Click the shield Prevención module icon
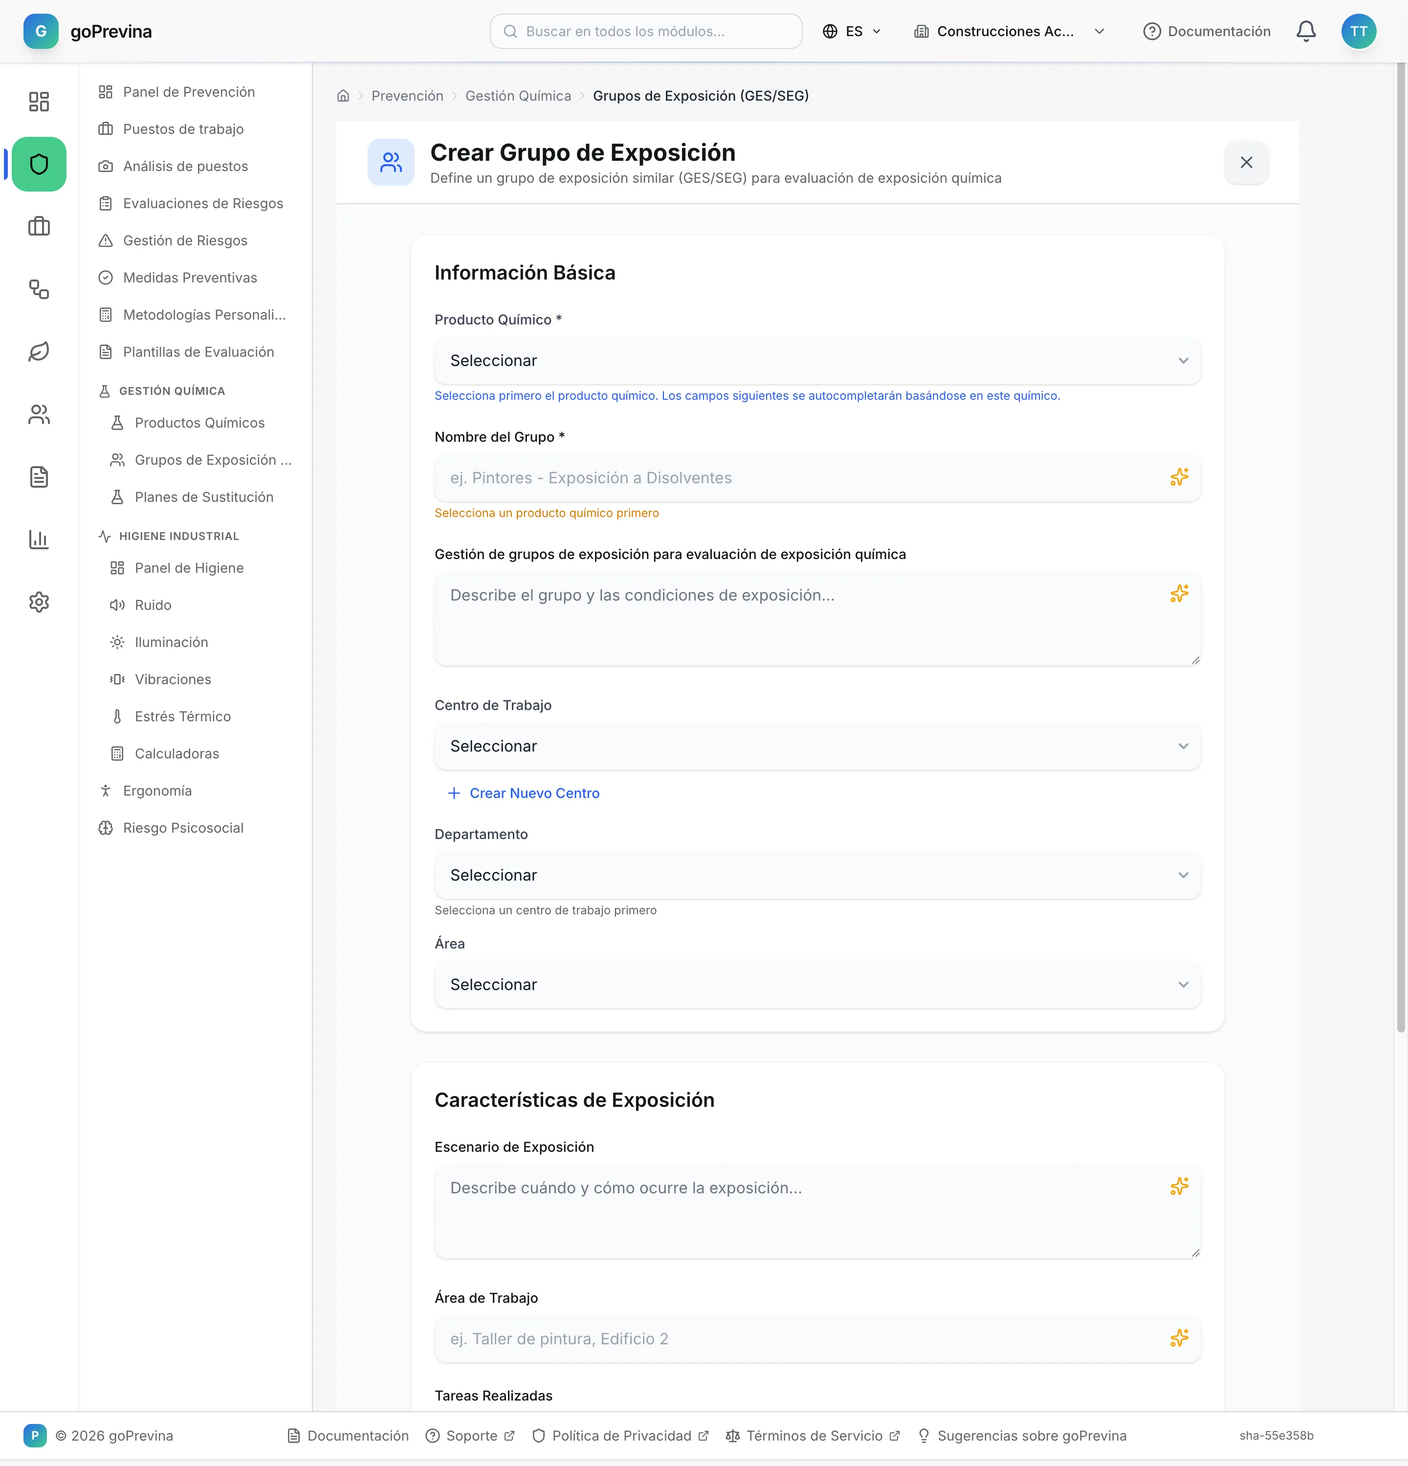Viewport: 1408px width, 1466px height. 39,164
